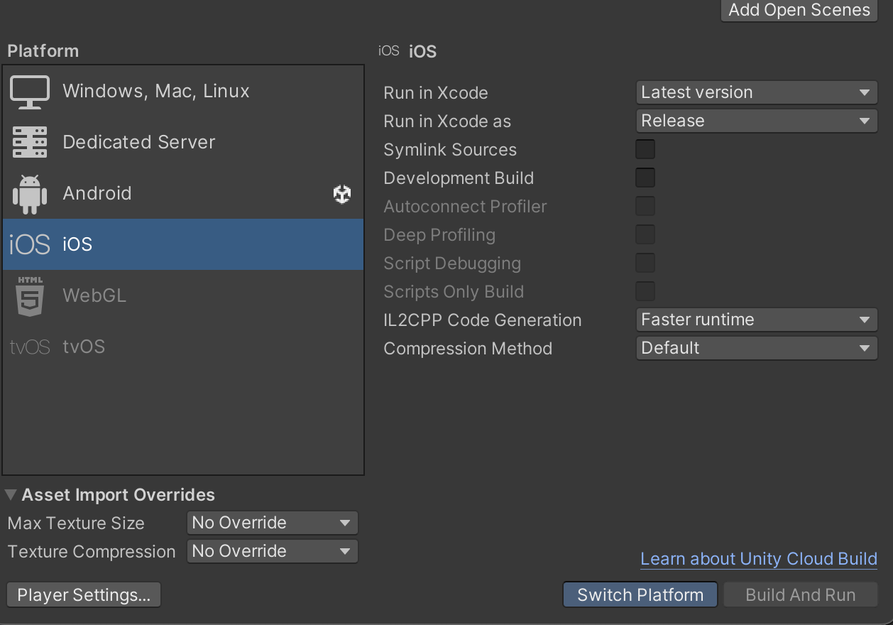Screen dimensions: 893x625
Task: Open the Max Texture Size dropdown
Action: [272, 523]
